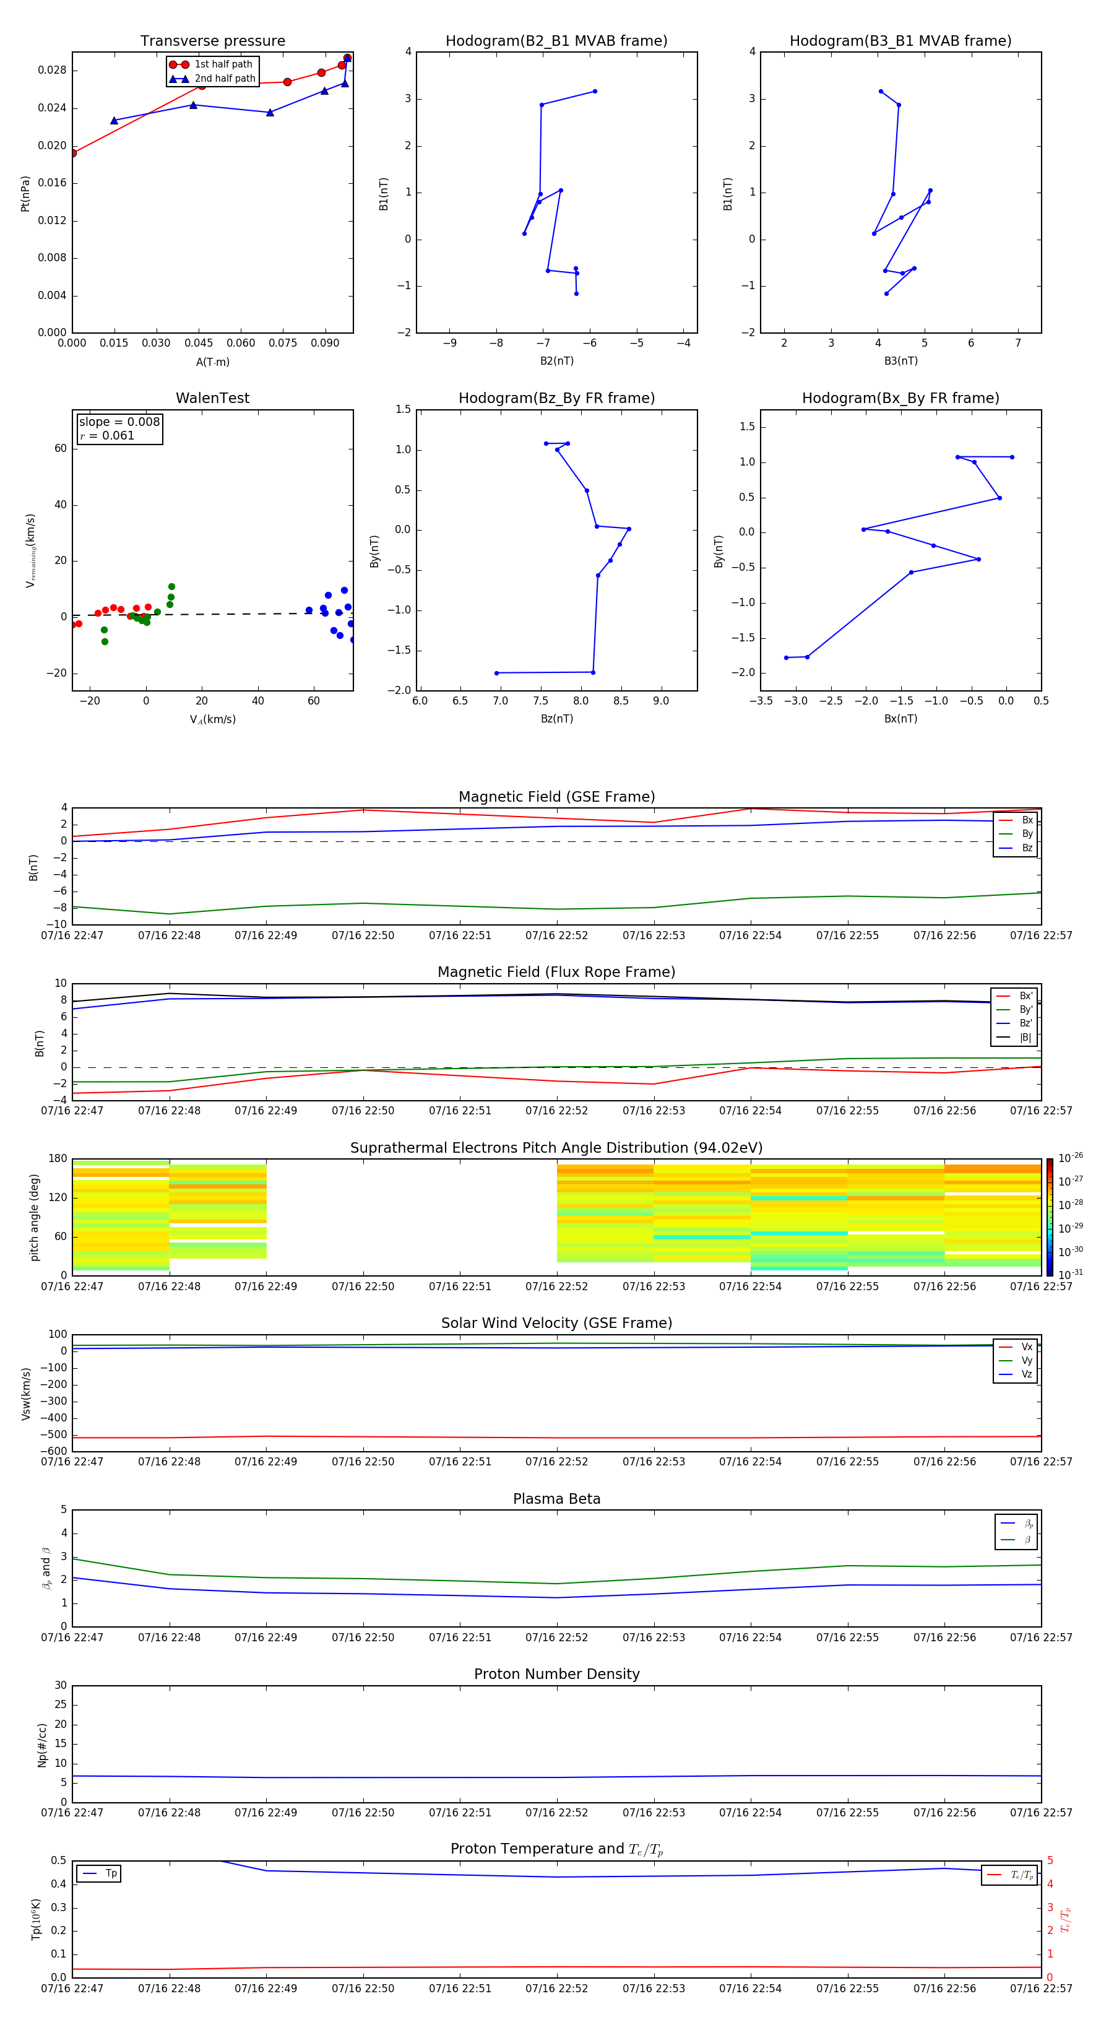Click the 'Magnetic Field (Flux Rope Frame)' title
This screenshot has width=1114, height=2043.
tap(556, 973)
